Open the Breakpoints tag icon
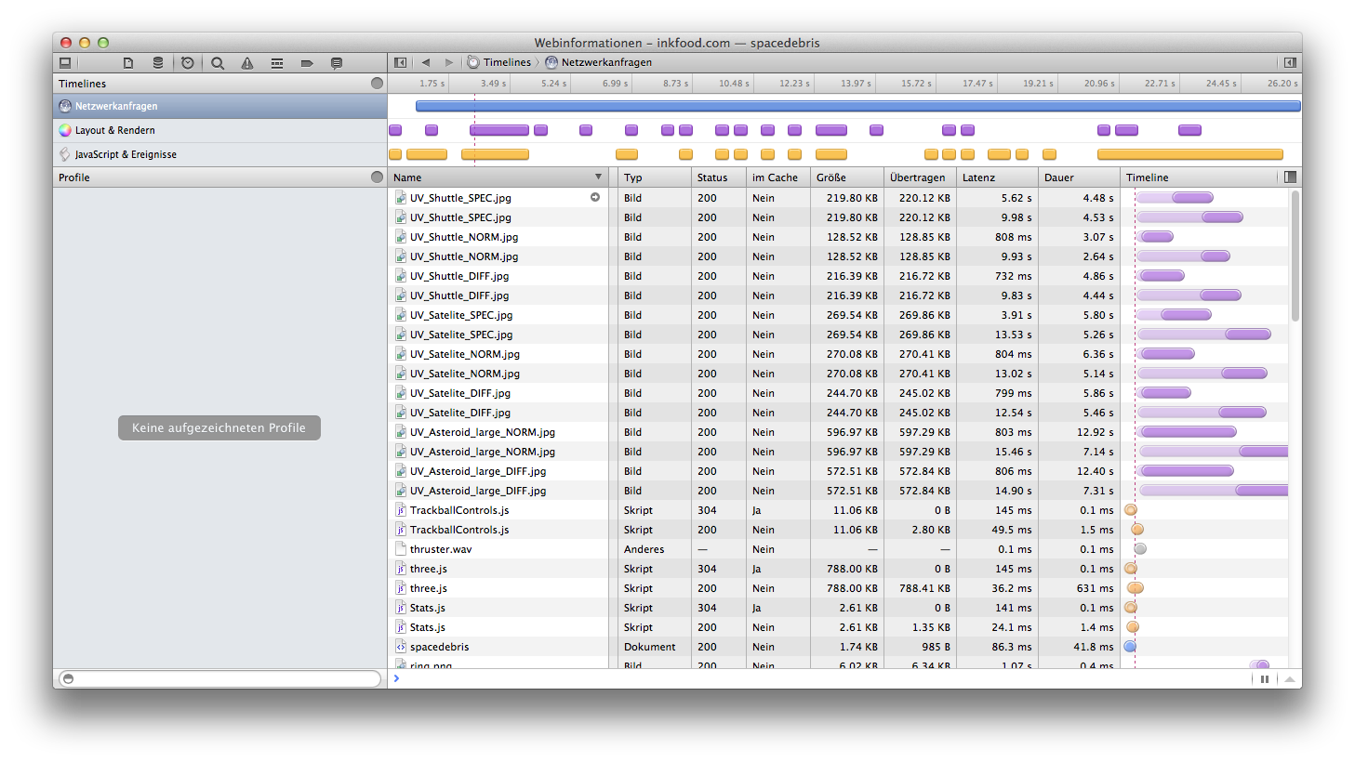This screenshot has height=762, width=1355. [307, 63]
